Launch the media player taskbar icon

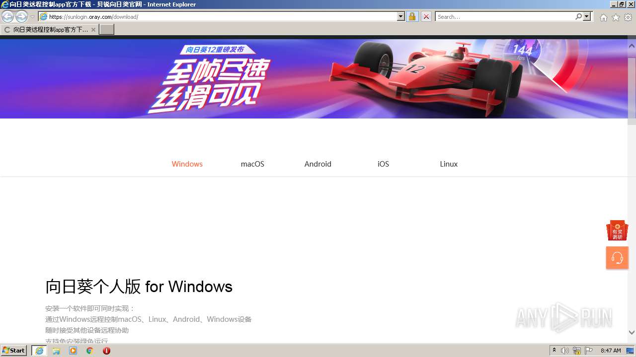click(x=73, y=351)
